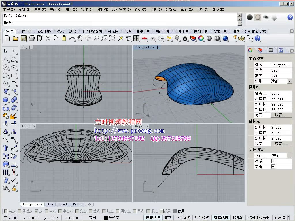The width and height of the screenshot is (295, 221).
Task: Select the dark sphere material swatch
Action: click(250, 18)
